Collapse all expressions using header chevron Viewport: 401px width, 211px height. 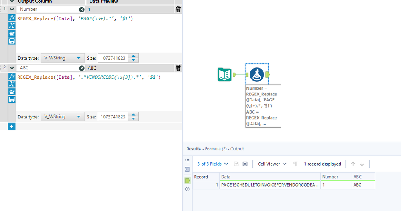tap(12, 2)
